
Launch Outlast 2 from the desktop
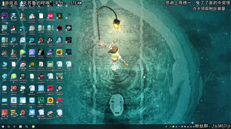pyautogui.click(x=59, y=16)
